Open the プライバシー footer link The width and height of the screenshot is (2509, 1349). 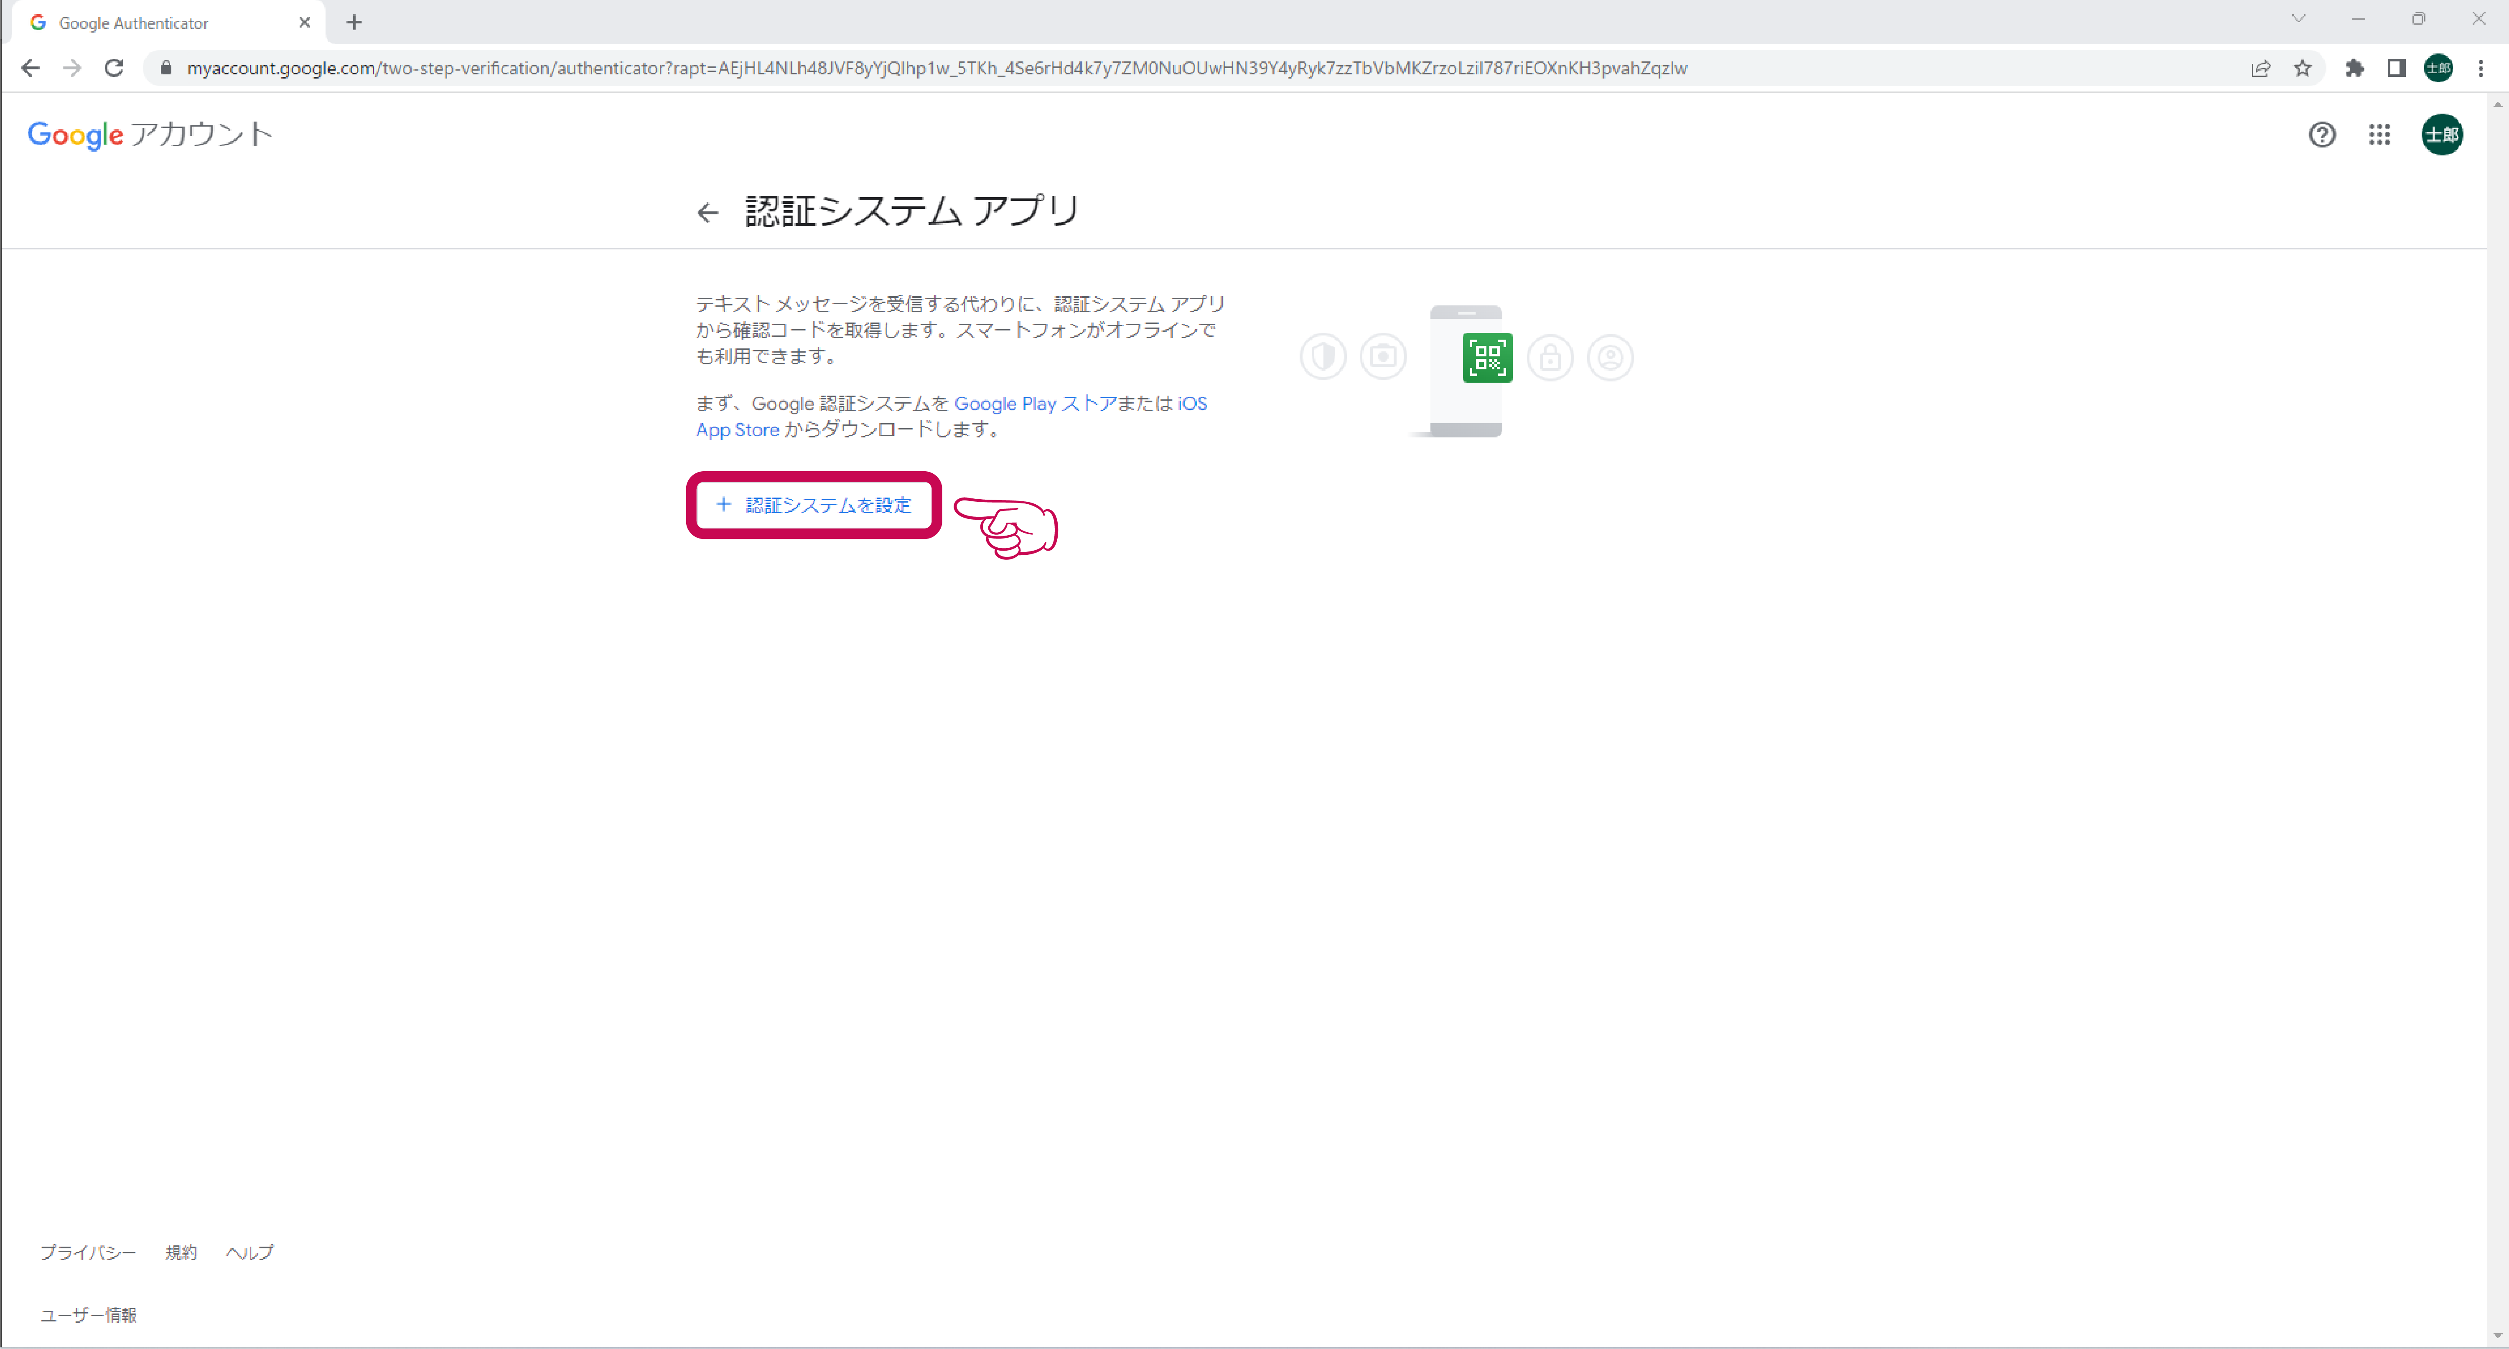pos(88,1252)
